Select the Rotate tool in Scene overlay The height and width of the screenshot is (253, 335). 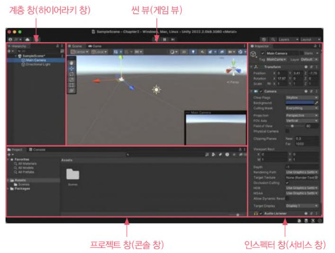(71, 74)
